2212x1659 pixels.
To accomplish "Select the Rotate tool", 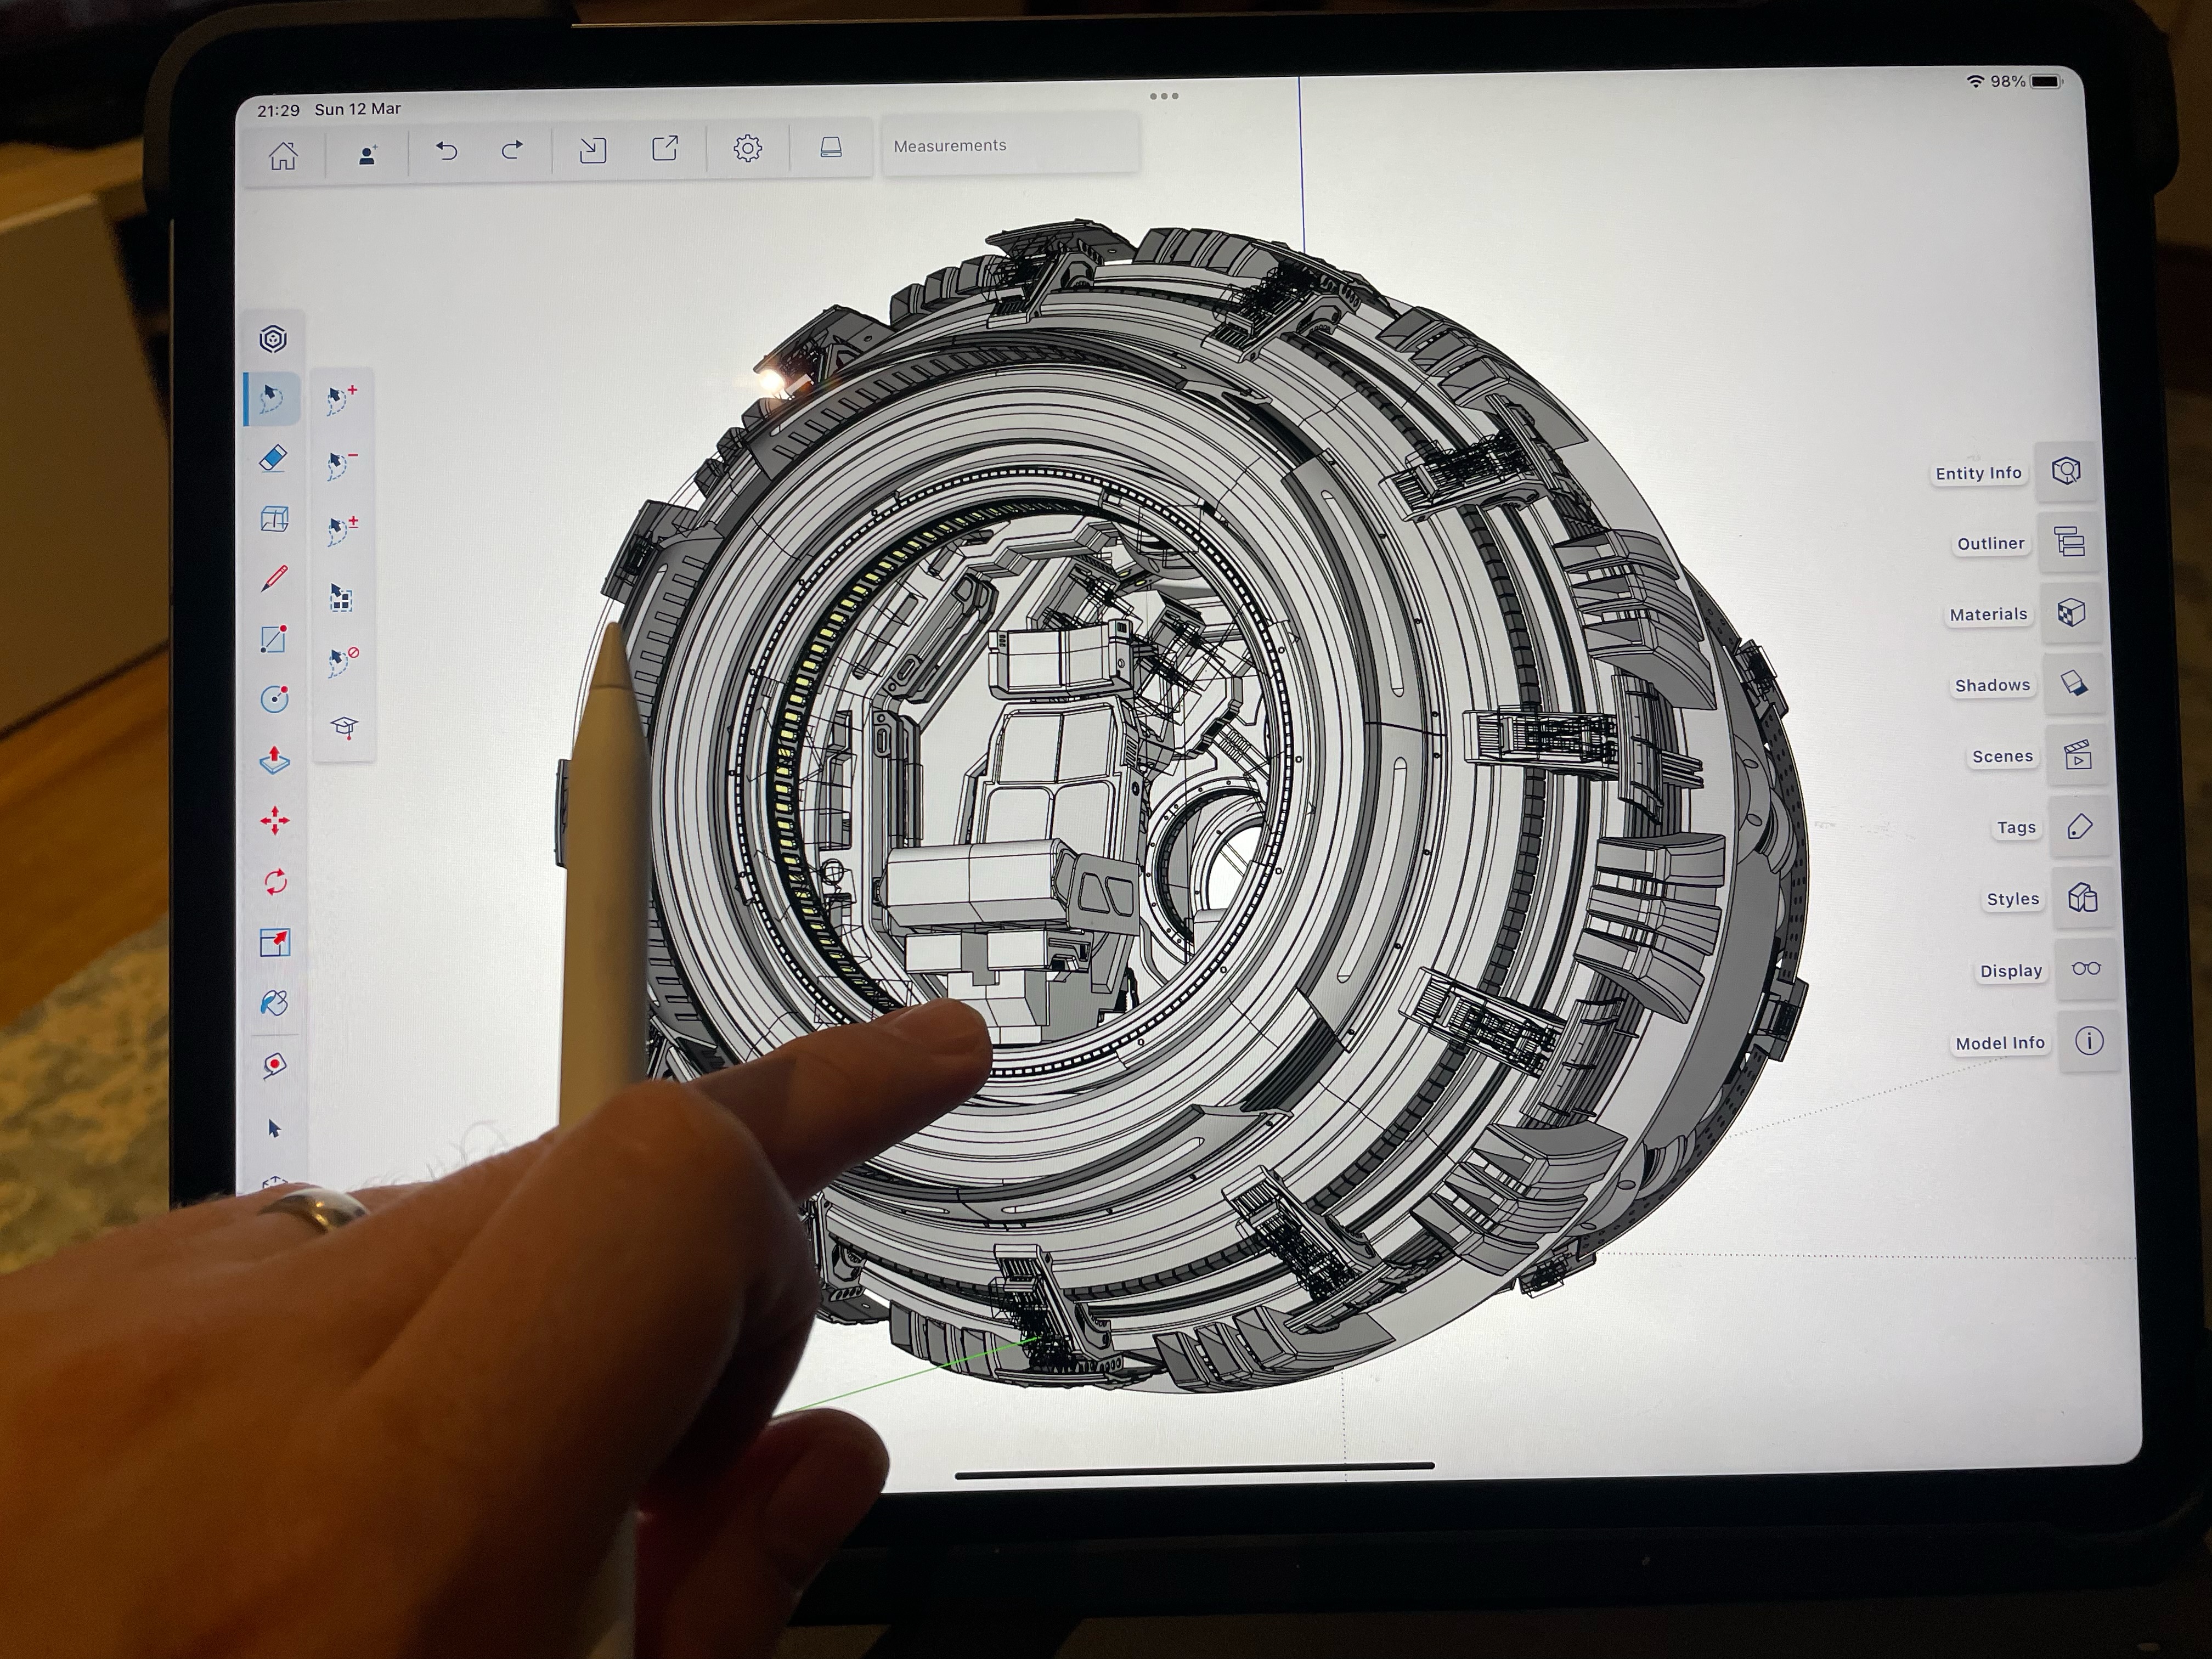I will point(275,882).
